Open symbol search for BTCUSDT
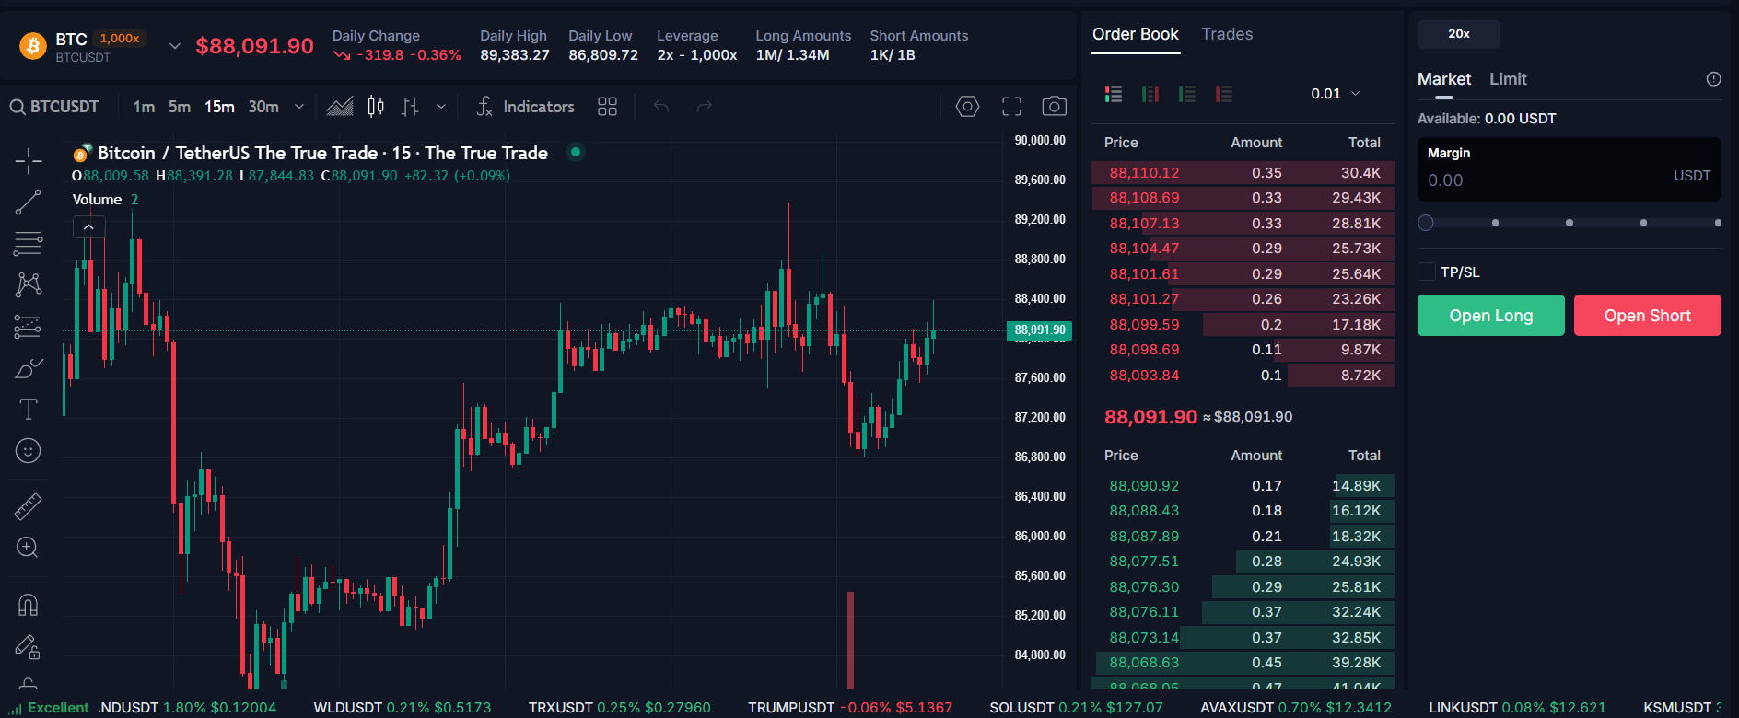The height and width of the screenshot is (718, 1739). click(x=54, y=107)
